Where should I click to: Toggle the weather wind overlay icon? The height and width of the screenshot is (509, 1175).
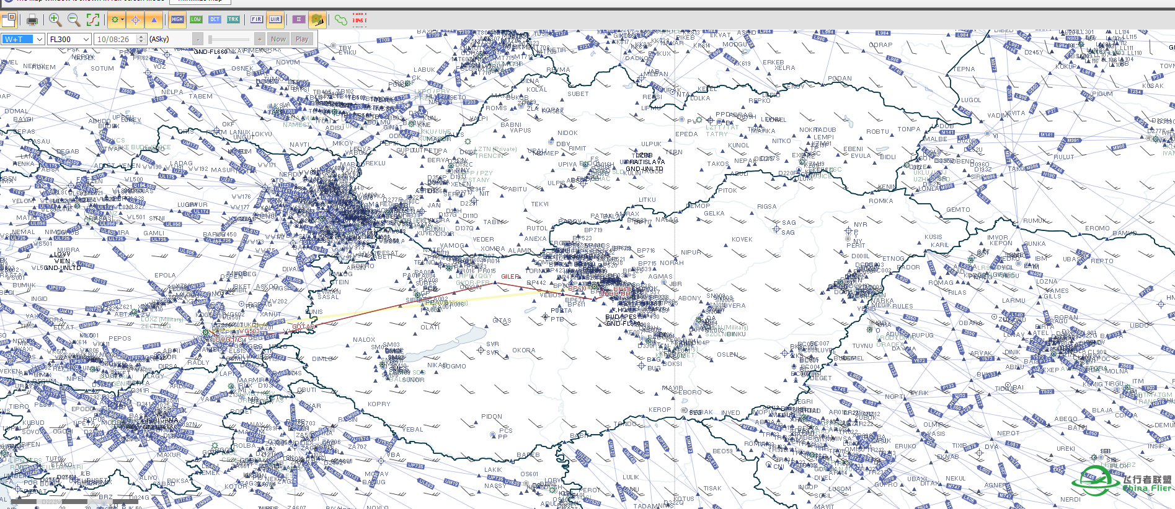[317, 20]
